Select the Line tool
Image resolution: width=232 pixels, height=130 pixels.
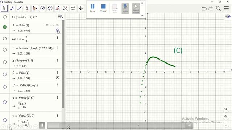click(20, 8)
